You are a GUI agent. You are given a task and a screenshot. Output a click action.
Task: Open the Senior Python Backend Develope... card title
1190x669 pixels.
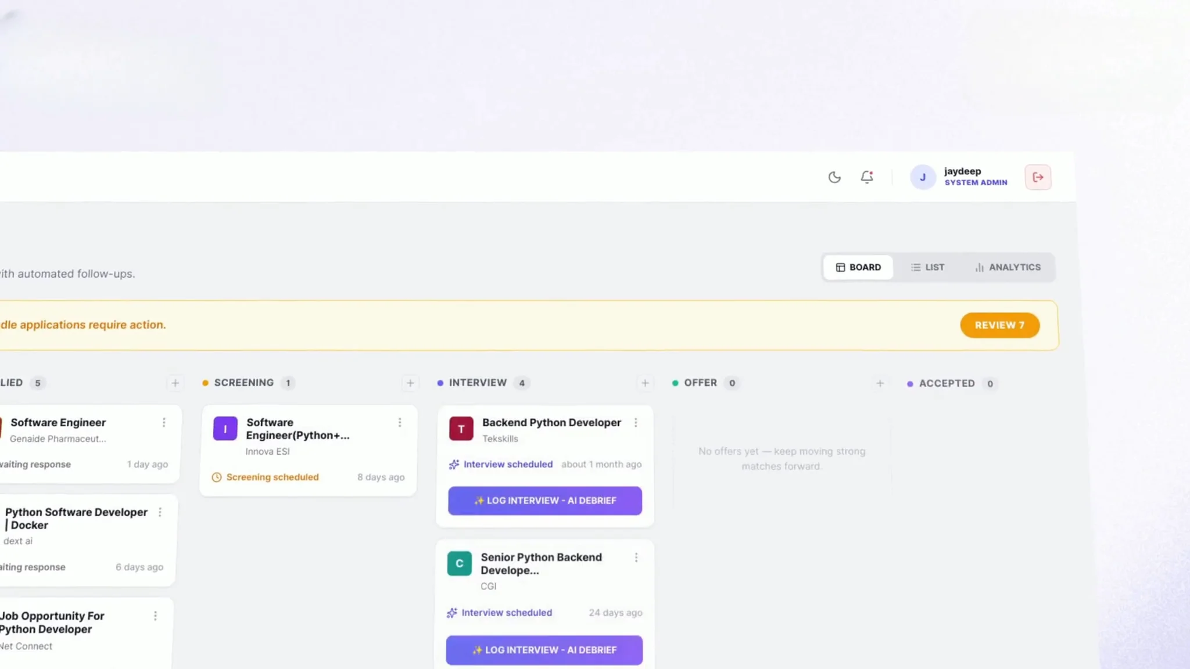click(x=542, y=563)
